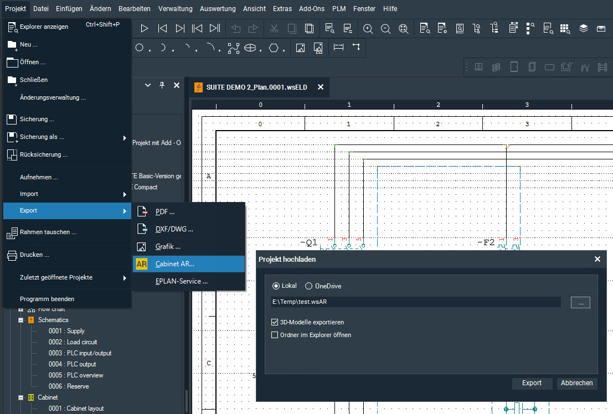Open the ellipse tool dropdown arrow
Image resolution: width=613 pixels, height=414 pixels.
pos(260,50)
